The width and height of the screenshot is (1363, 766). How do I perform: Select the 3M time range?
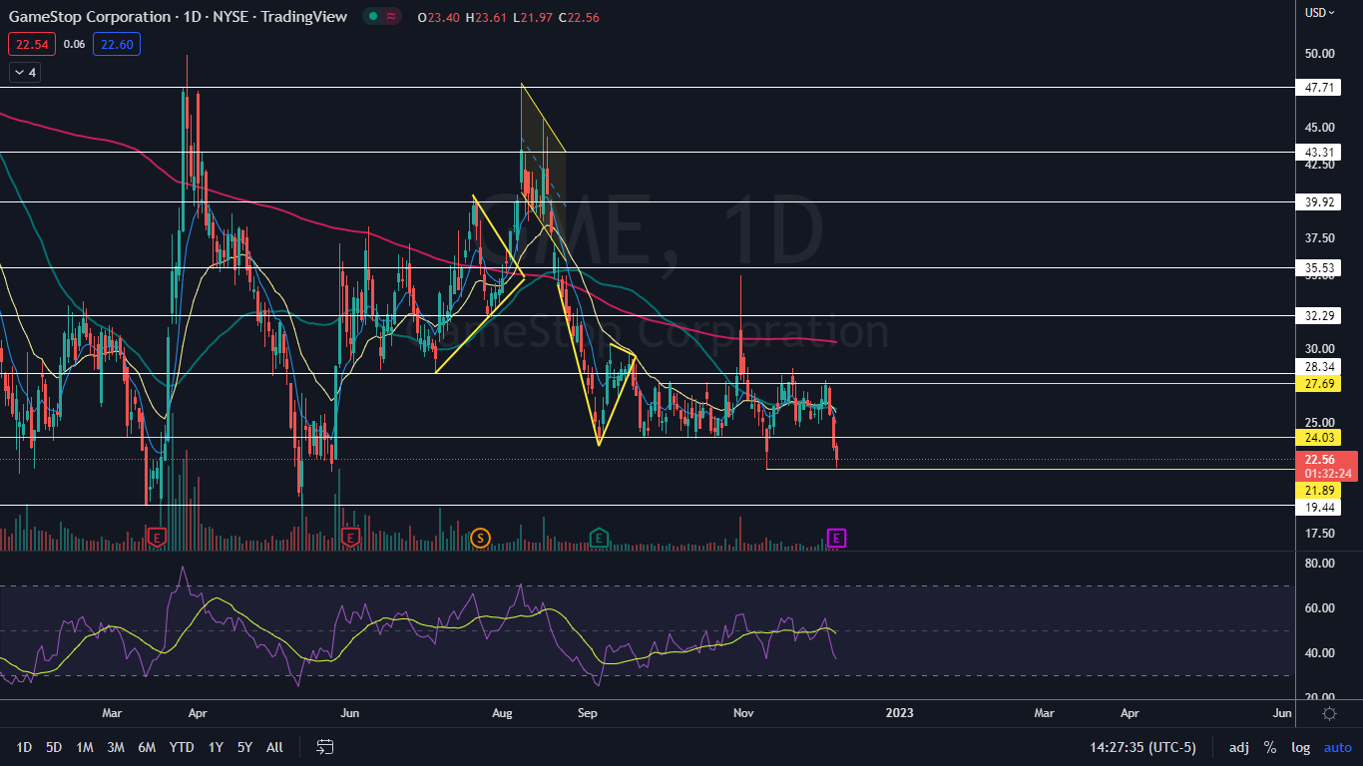(x=116, y=747)
